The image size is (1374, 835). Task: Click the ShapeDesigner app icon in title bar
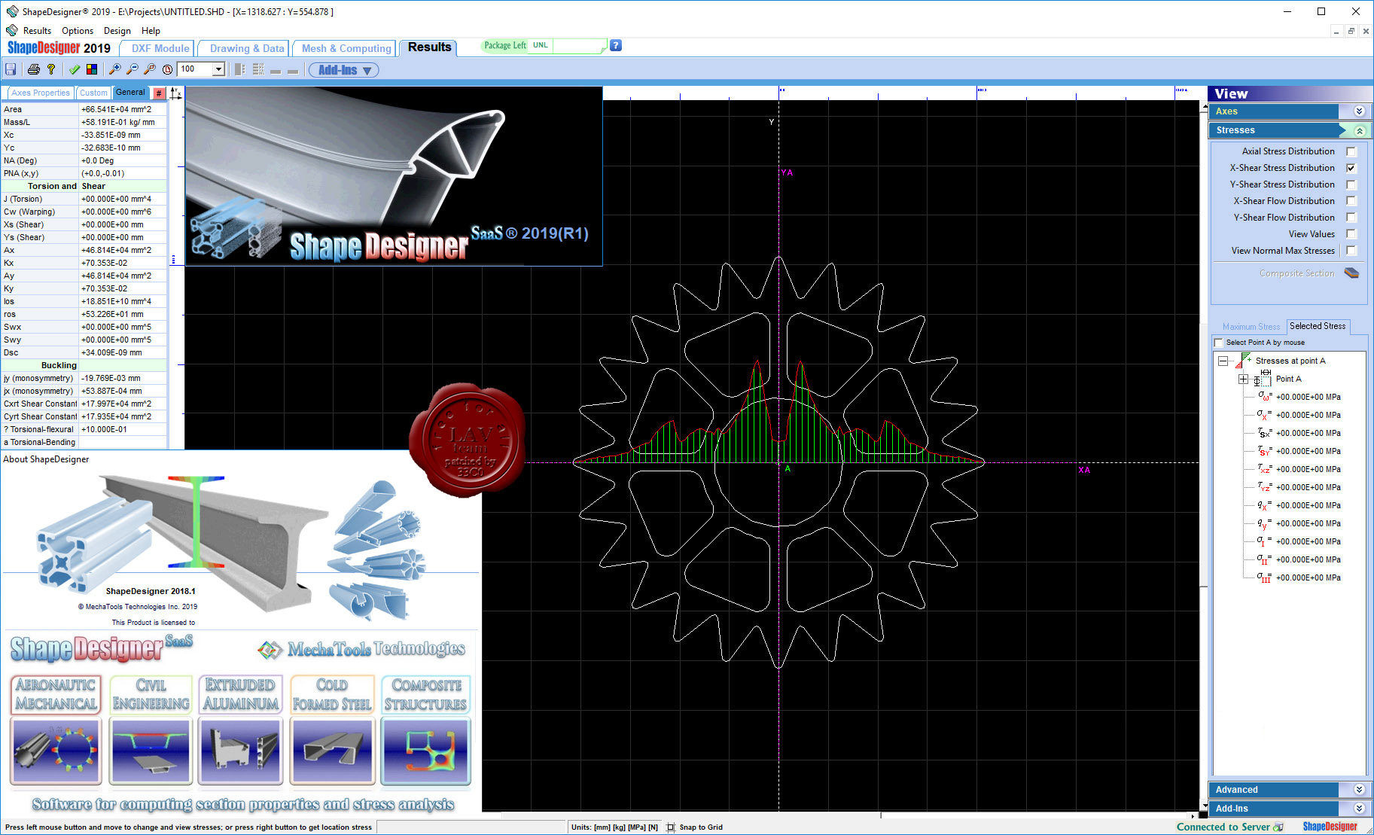tap(12, 11)
